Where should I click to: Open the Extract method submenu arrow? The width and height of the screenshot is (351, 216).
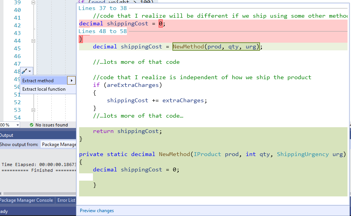71,81
